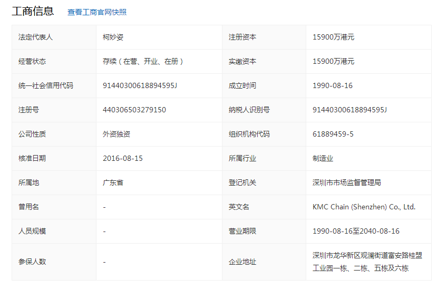This screenshot has width=447, height=289.
Task: Select authority 深圳市市场监督管理局
Action: point(347,182)
